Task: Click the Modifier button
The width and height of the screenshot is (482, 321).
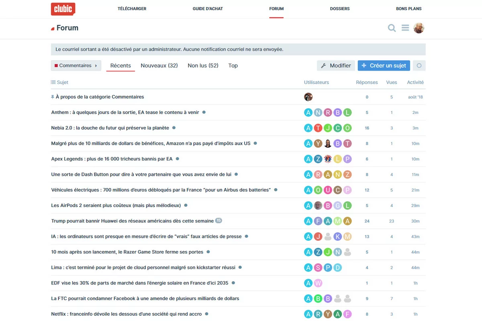Action: click(x=336, y=65)
